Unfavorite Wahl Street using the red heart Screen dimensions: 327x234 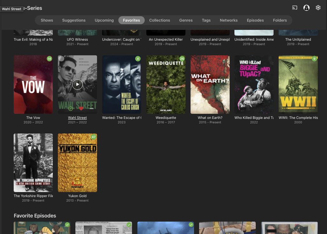coord(81,109)
